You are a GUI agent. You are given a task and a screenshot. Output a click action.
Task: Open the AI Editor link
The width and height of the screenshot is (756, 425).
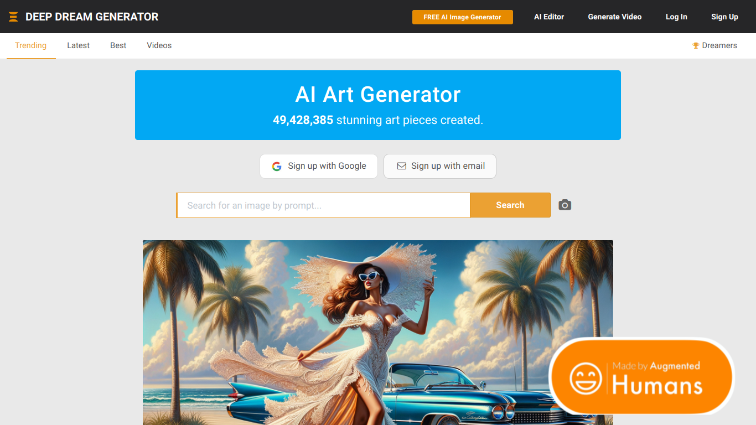coord(549,17)
